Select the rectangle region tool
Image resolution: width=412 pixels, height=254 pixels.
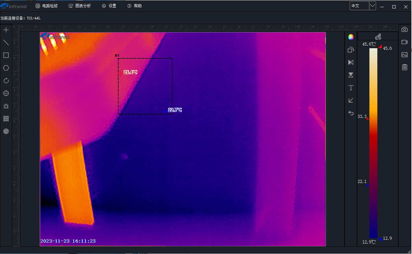tap(6, 55)
